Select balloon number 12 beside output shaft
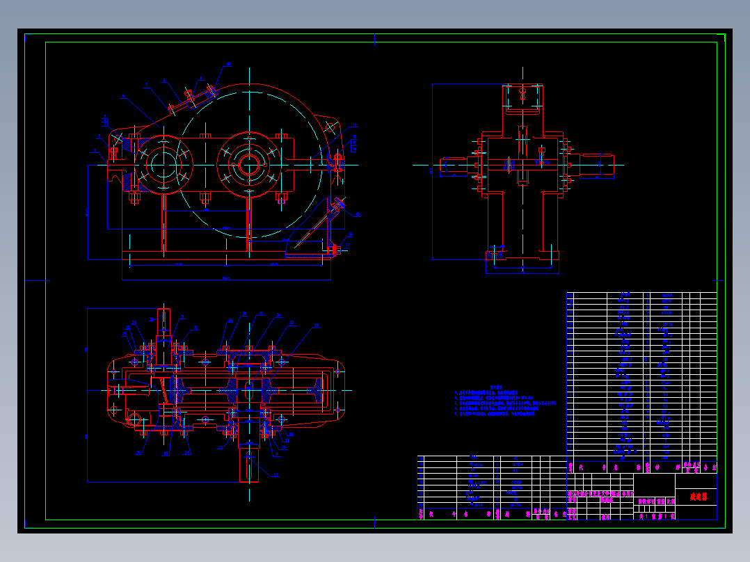The height and width of the screenshot is (562, 750). (276, 475)
